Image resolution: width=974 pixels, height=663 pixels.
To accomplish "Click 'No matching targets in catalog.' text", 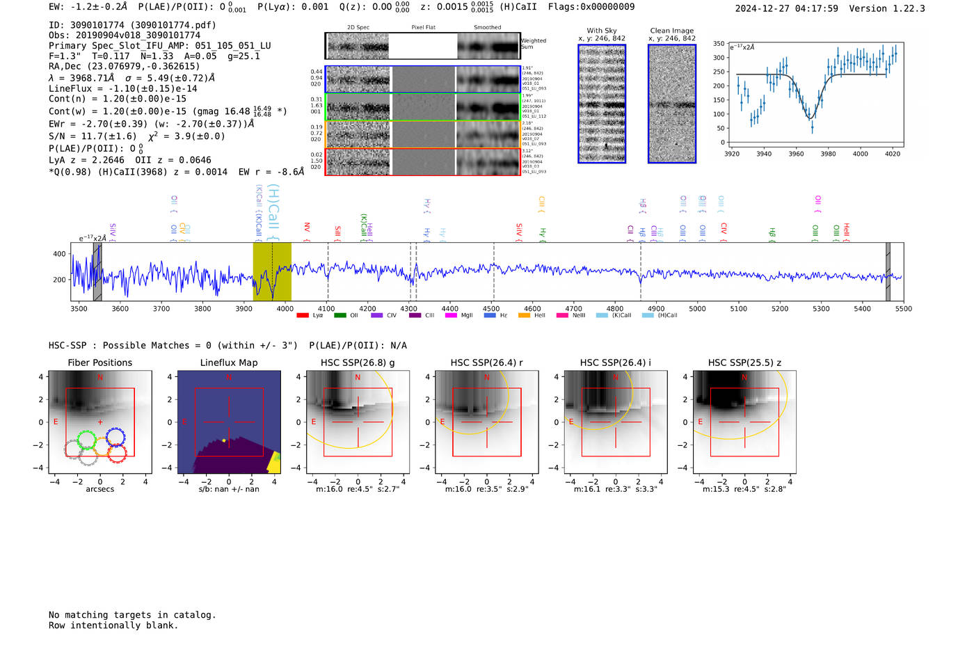I will click(x=132, y=615).
